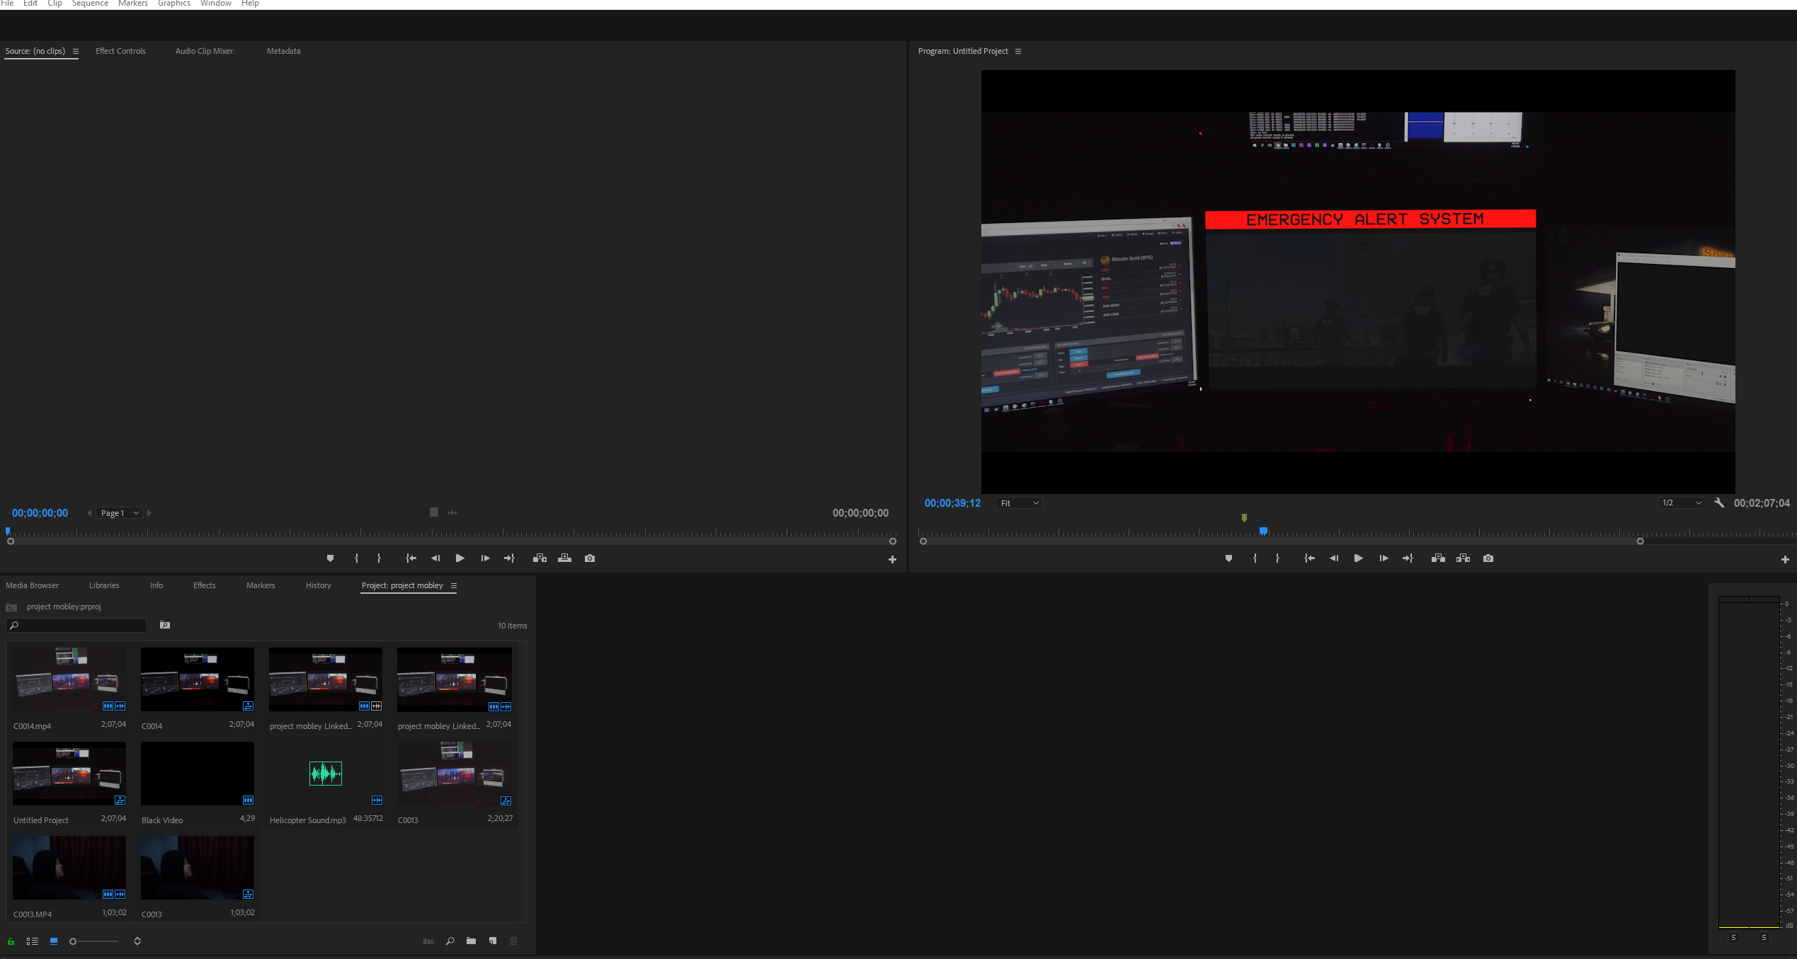Click the Play button in Program monitor

click(1359, 557)
